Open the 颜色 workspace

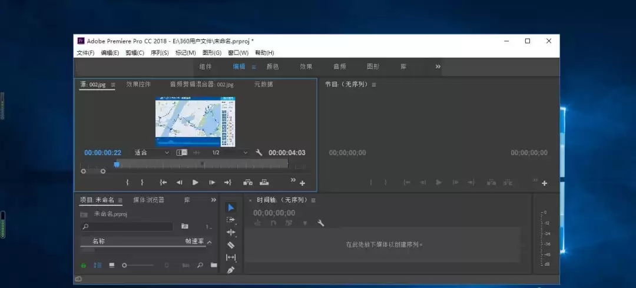tap(273, 66)
